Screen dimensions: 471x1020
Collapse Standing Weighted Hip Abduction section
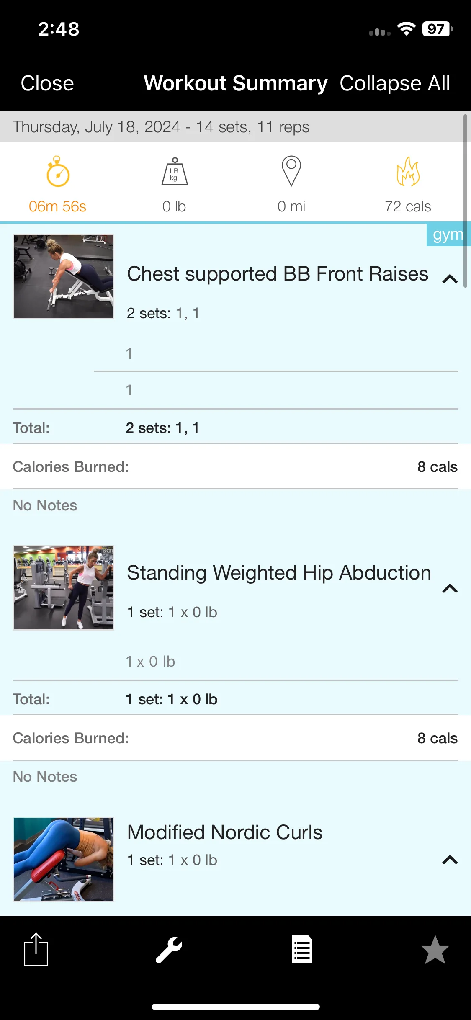coord(450,588)
